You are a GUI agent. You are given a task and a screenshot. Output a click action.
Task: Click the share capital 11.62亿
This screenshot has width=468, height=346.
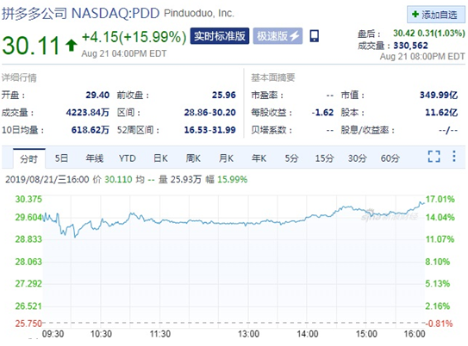coord(441,113)
